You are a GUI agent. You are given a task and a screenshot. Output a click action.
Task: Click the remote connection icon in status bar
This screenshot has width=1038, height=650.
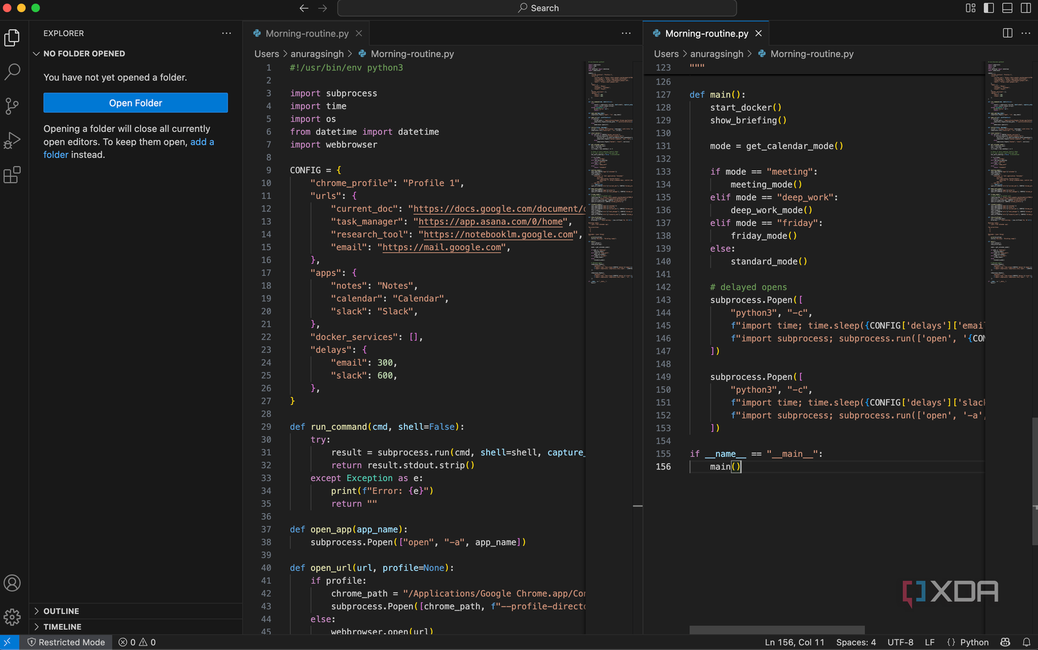click(7, 642)
